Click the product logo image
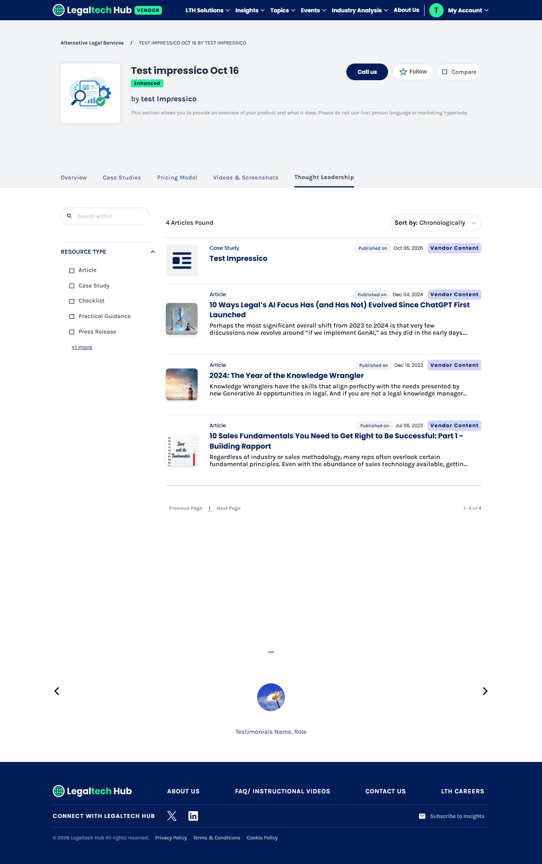 point(90,93)
